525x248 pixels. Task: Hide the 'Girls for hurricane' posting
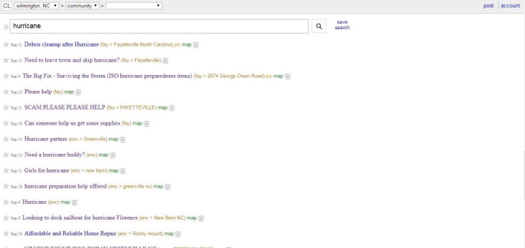122,171
